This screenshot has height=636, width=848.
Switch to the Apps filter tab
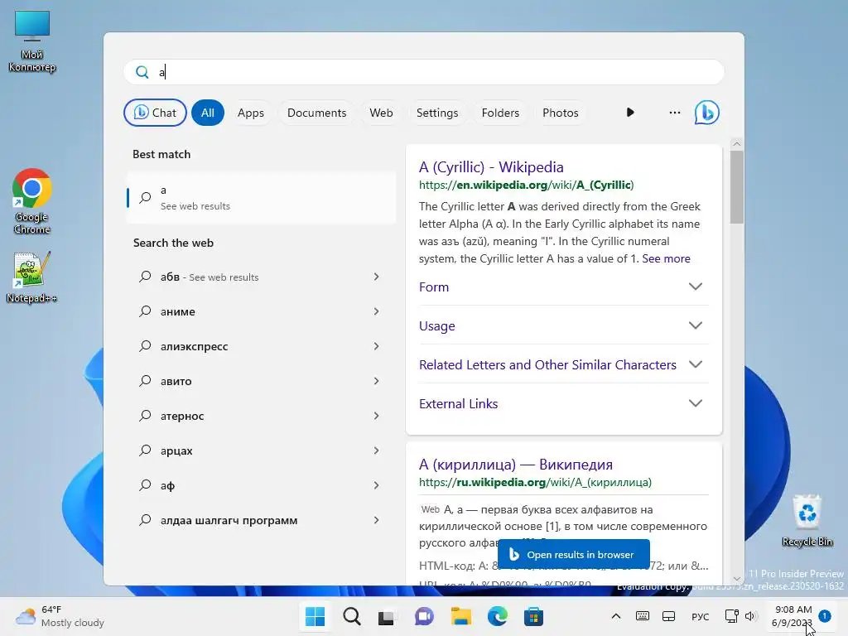[250, 113]
